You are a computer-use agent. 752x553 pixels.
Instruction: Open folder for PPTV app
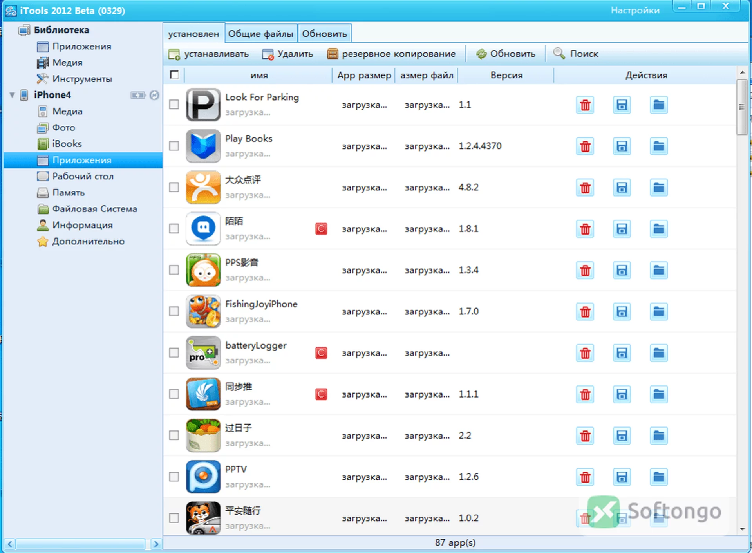(659, 477)
